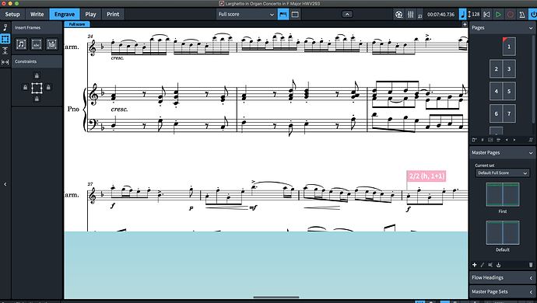This screenshot has height=303, width=537.
Task: Switch to galley view
Action: coord(283,14)
